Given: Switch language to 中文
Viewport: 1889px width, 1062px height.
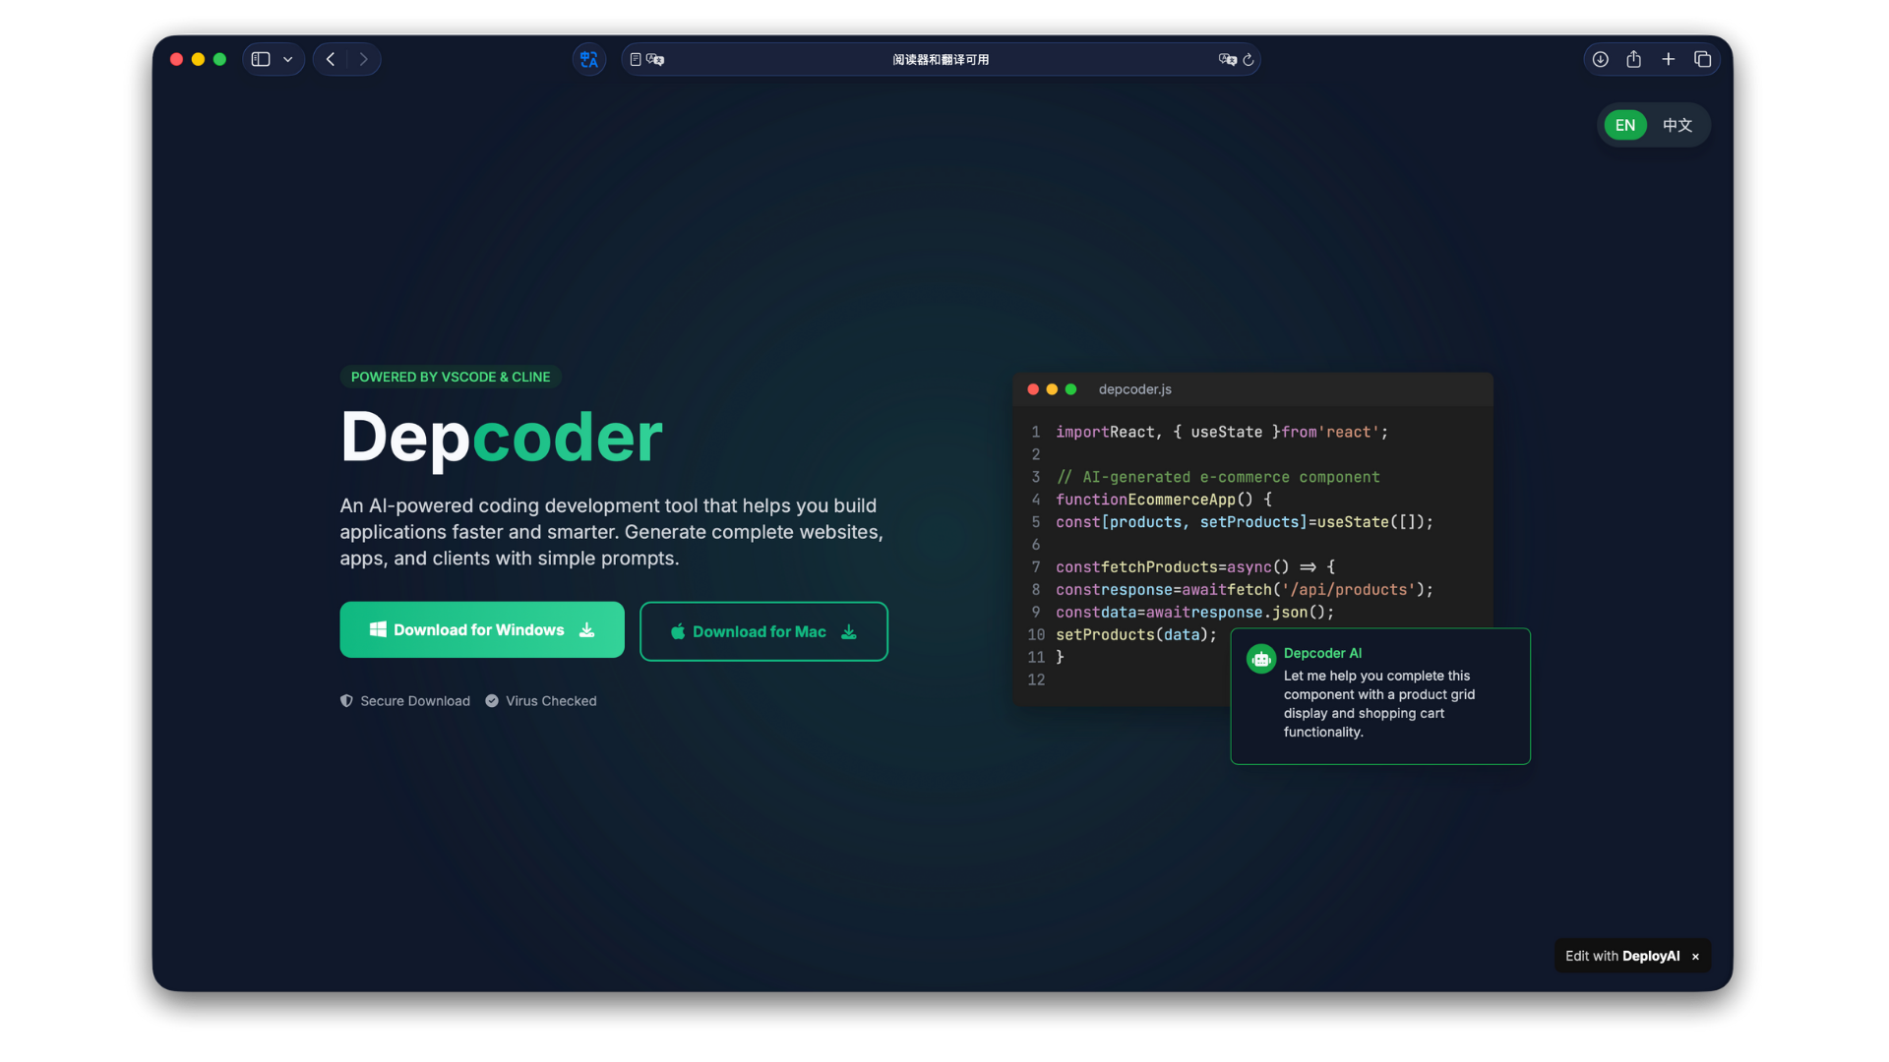Looking at the screenshot, I should point(1677,125).
